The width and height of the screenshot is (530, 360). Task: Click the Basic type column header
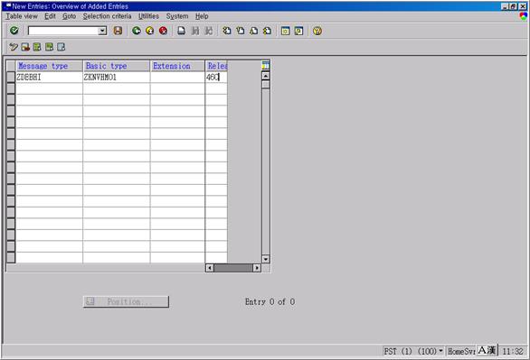click(x=117, y=66)
